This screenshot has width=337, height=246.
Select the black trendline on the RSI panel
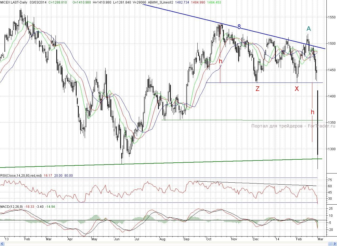(256, 183)
